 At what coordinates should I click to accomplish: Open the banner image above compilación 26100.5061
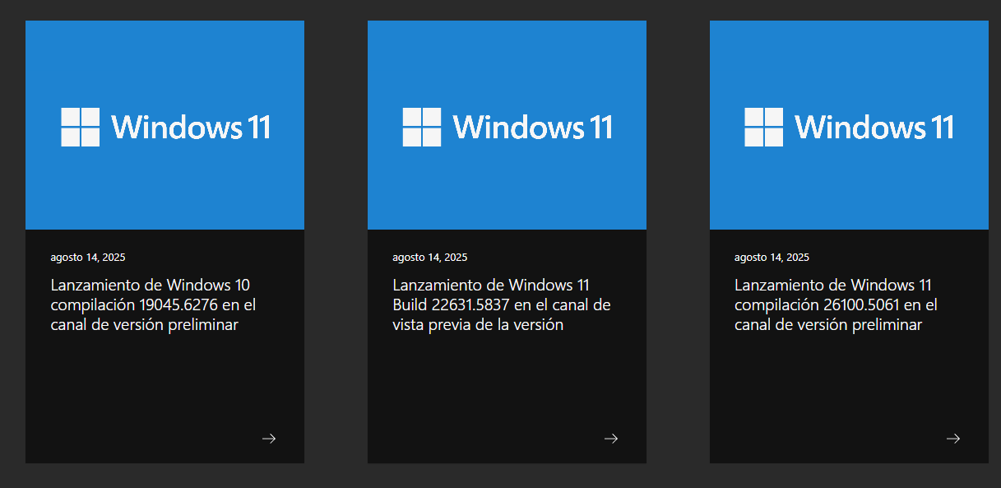click(849, 125)
